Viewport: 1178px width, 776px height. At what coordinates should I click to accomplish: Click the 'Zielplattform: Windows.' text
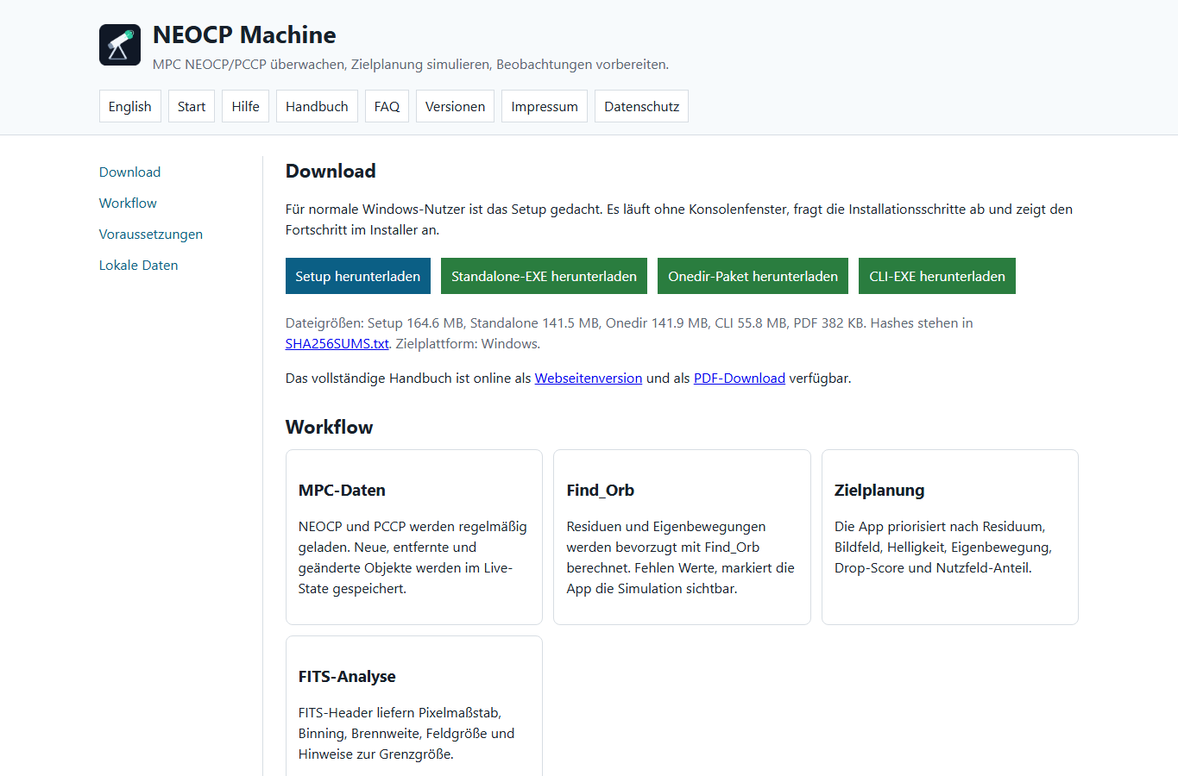[x=468, y=343]
